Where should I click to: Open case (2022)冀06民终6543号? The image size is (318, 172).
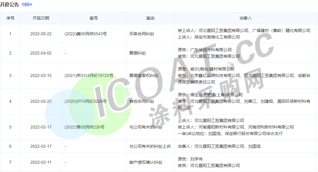(85, 34)
